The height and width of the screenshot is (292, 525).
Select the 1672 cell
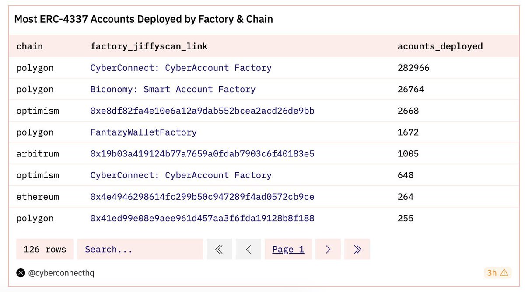tap(408, 132)
